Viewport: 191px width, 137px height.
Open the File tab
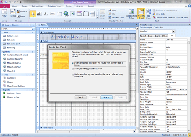tap(5, 6)
